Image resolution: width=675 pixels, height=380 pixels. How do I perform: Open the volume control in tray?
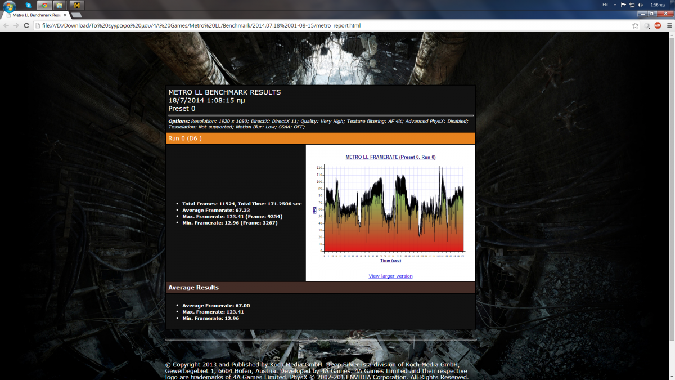pyautogui.click(x=640, y=5)
